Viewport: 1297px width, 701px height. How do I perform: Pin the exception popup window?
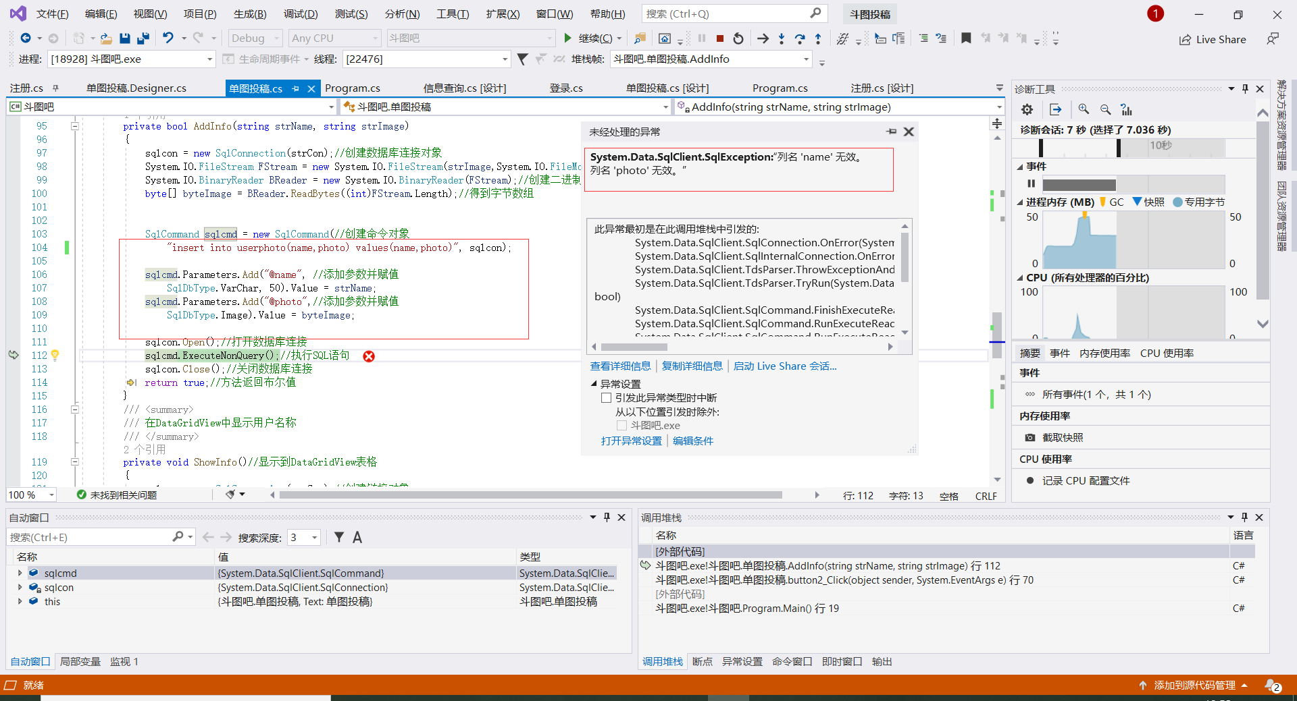point(892,132)
